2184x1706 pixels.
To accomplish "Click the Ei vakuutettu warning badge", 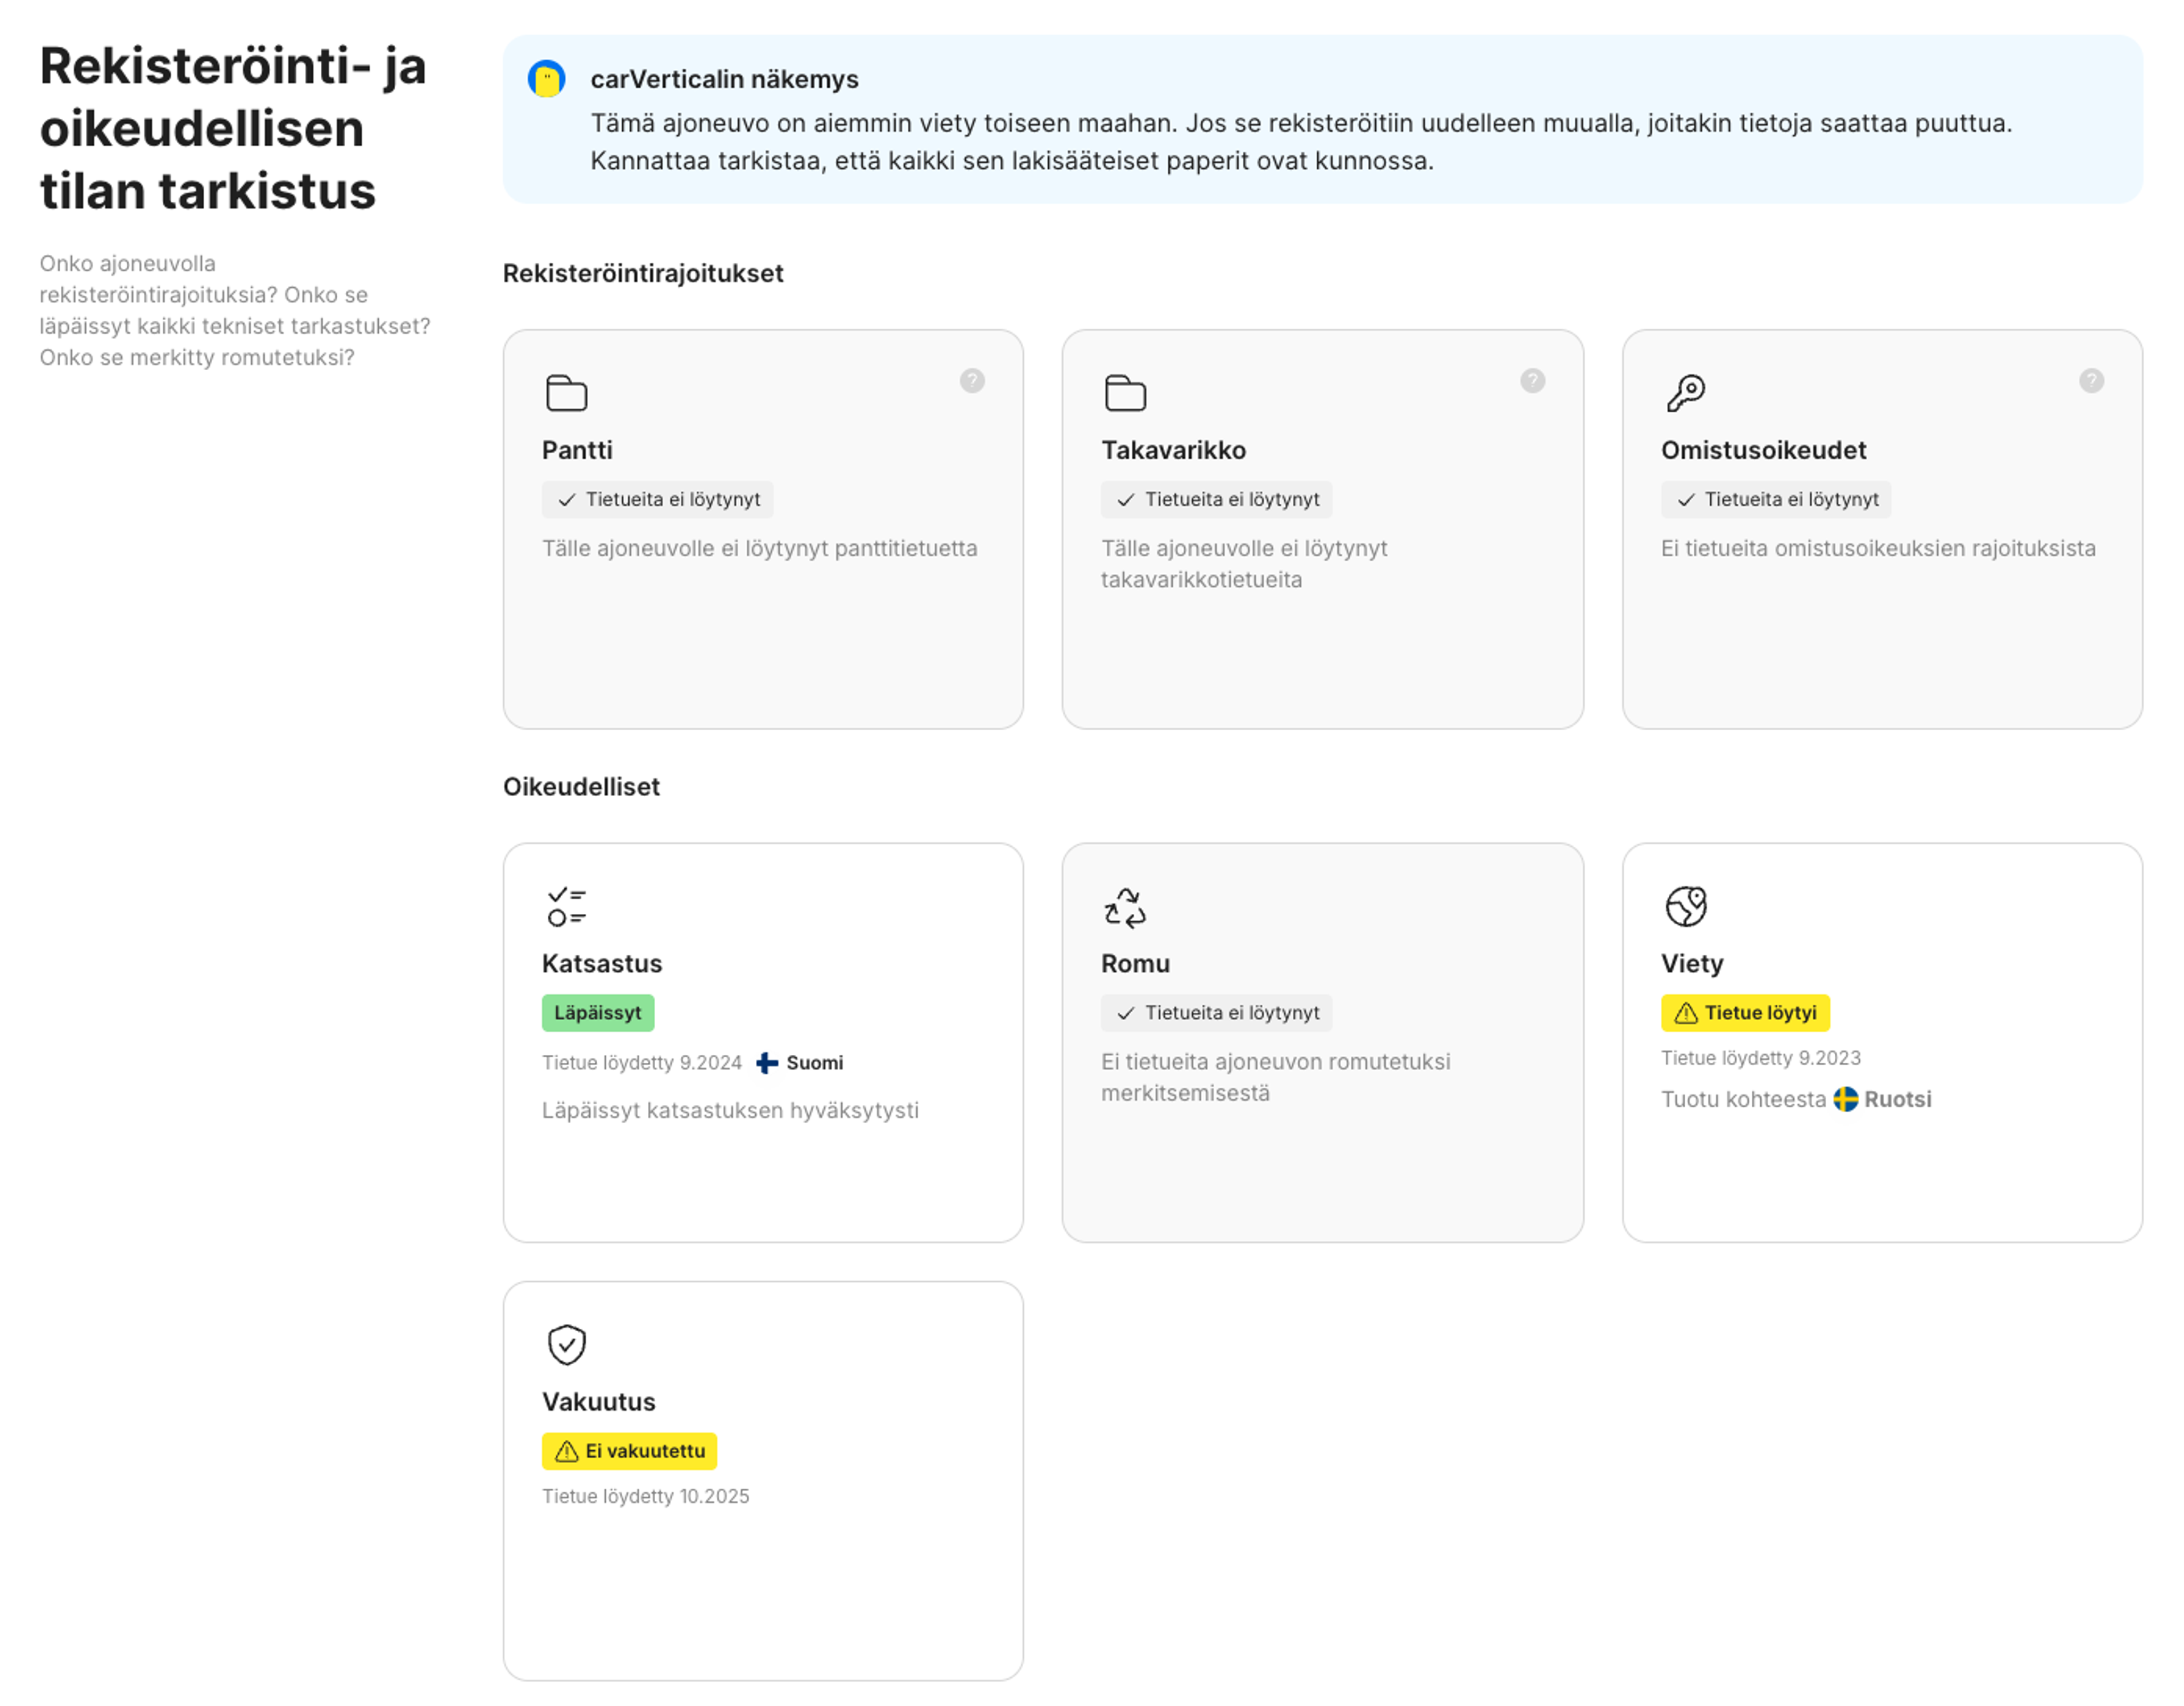I will pyautogui.click(x=629, y=1450).
